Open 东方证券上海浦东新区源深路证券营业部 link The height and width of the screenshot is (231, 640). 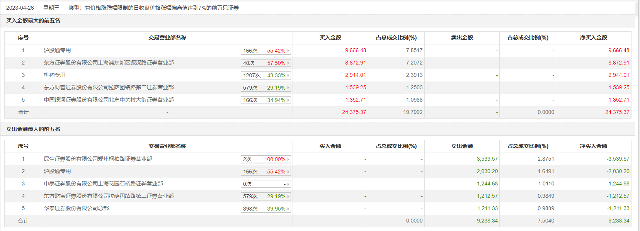coord(109,63)
